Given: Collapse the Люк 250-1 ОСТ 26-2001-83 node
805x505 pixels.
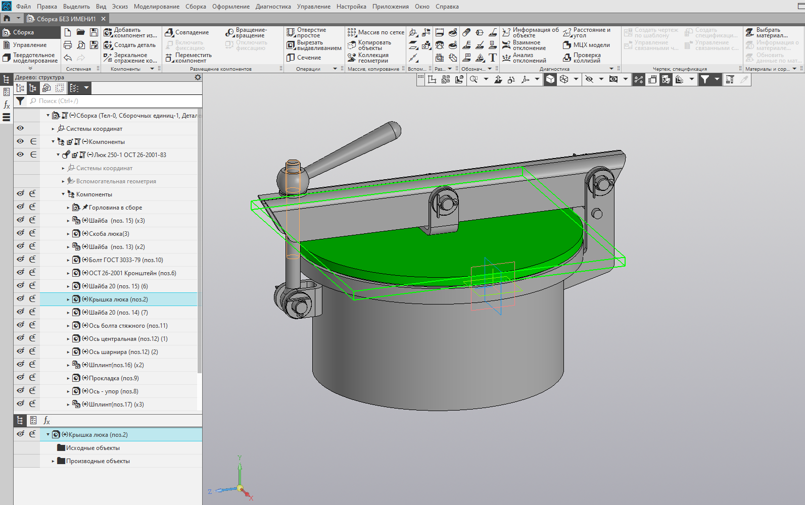Looking at the screenshot, I should (x=58, y=155).
